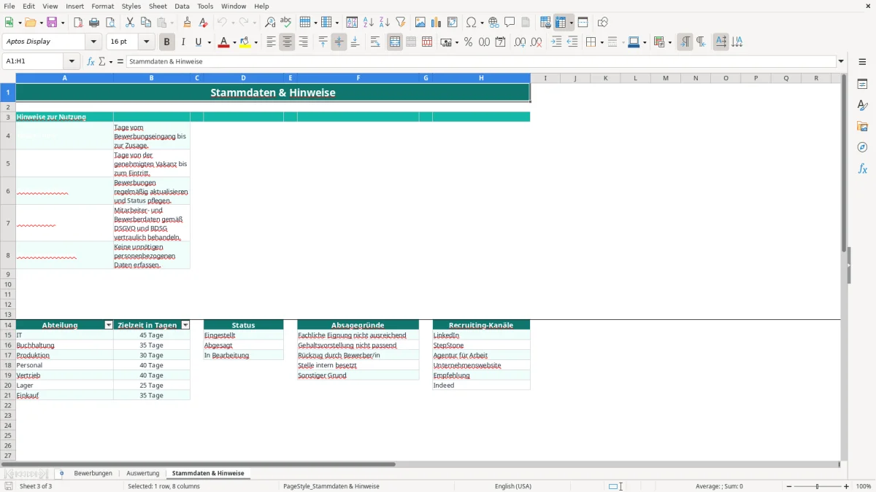Open the Function Wizard next to Name Box
This screenshot has width=876, height=492.
91,62
